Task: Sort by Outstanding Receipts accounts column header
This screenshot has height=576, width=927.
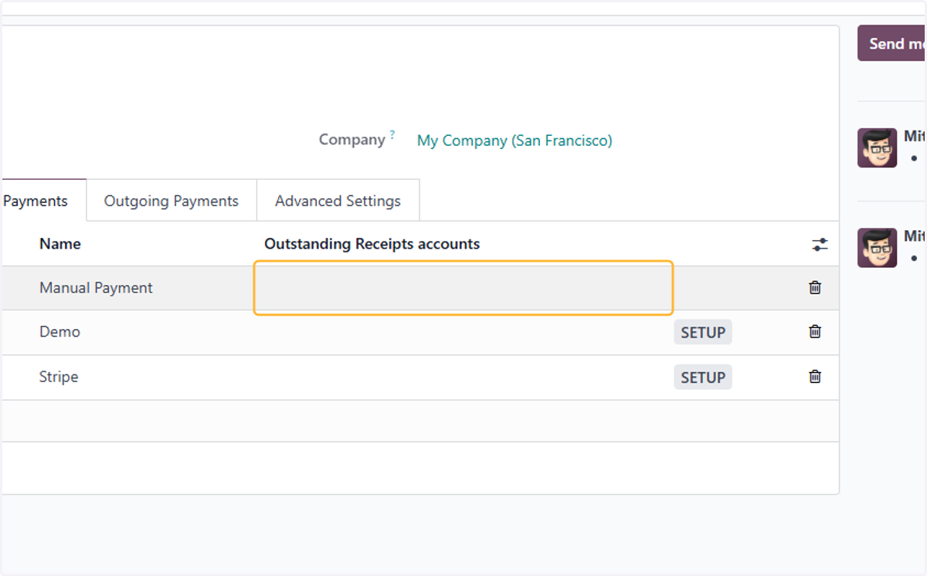Action: pyautogui.click(x=372, y=244)
